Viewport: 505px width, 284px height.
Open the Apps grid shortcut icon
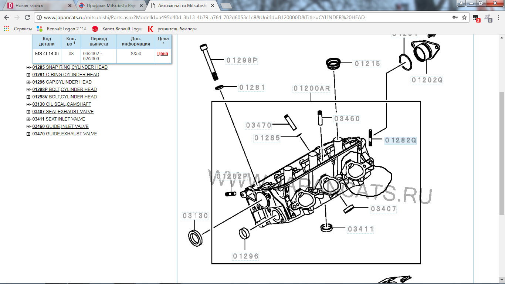tap(6, 28)
